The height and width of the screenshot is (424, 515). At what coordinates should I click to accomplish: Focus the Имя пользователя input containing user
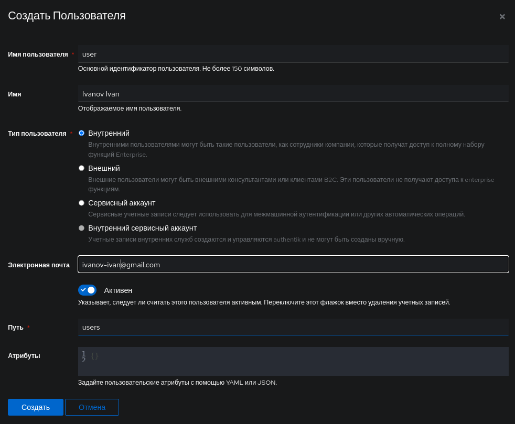[x=293, y=54]
